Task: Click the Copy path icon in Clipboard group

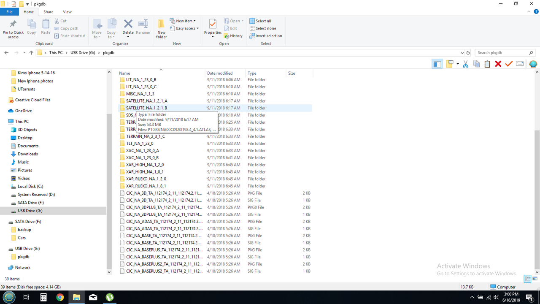Action: [x=58, y=28]
